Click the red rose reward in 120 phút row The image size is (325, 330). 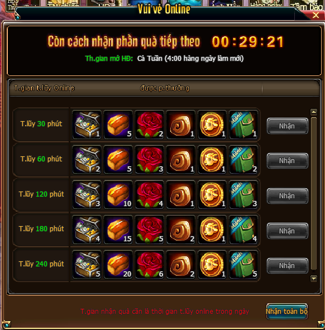point(150,195)
